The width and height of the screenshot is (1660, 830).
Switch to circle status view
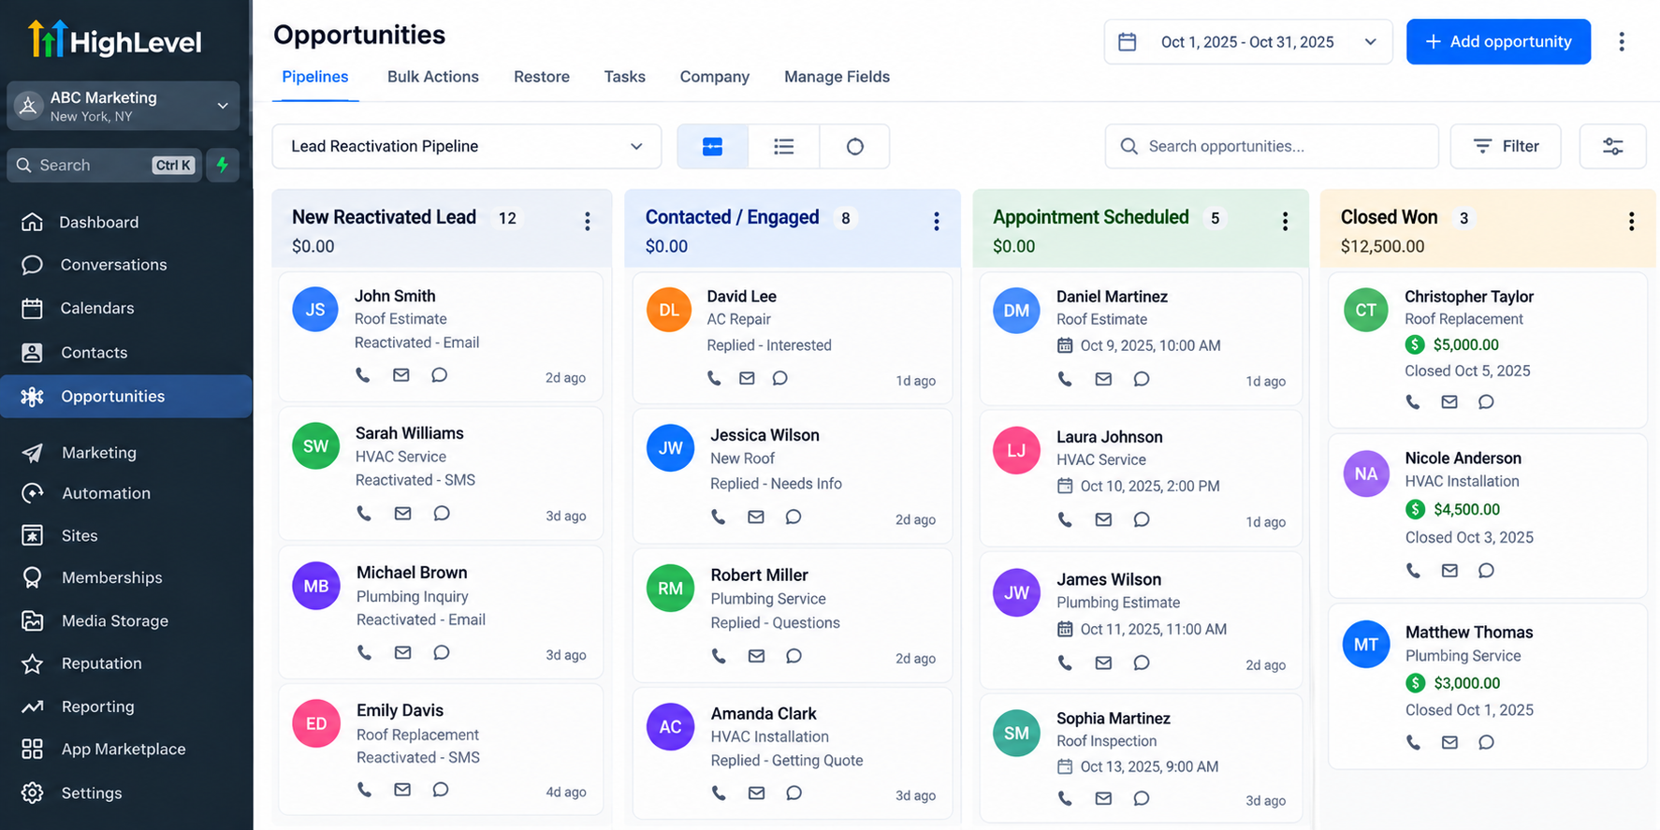click(854, 146)
